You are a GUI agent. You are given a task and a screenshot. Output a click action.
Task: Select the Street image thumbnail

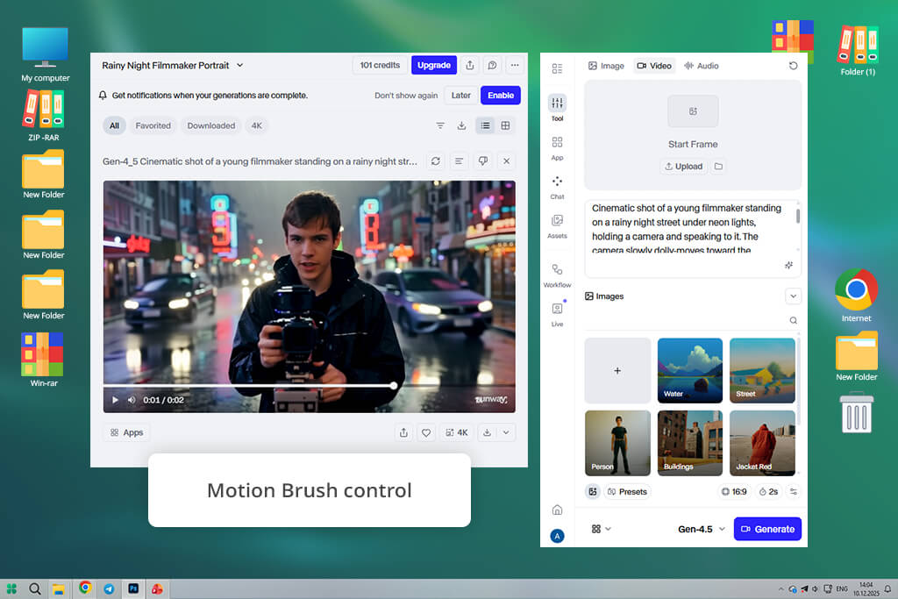[x=762, y=370]
